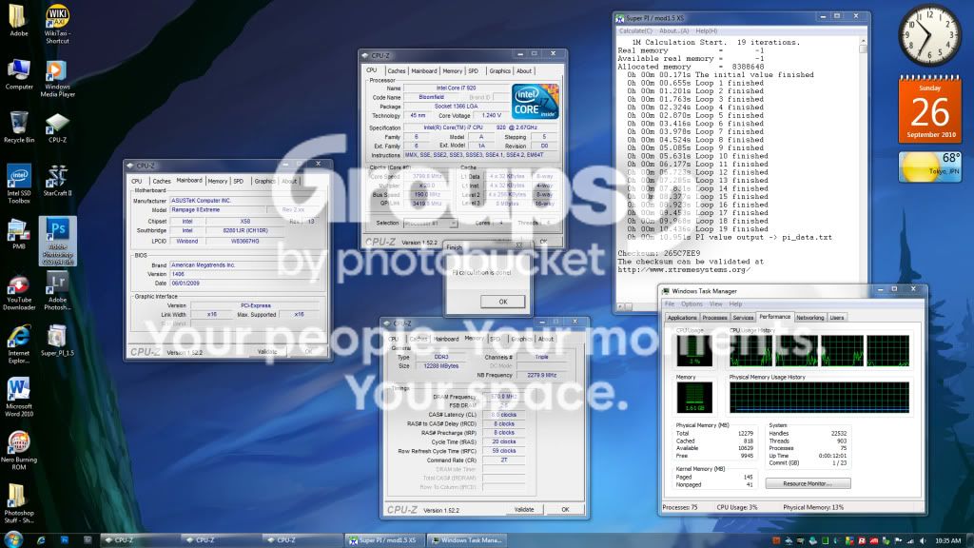This screenshot has width=974, height=548.
Task: Open the YouTube Downloader desktop icon
Action: (19, 292)
